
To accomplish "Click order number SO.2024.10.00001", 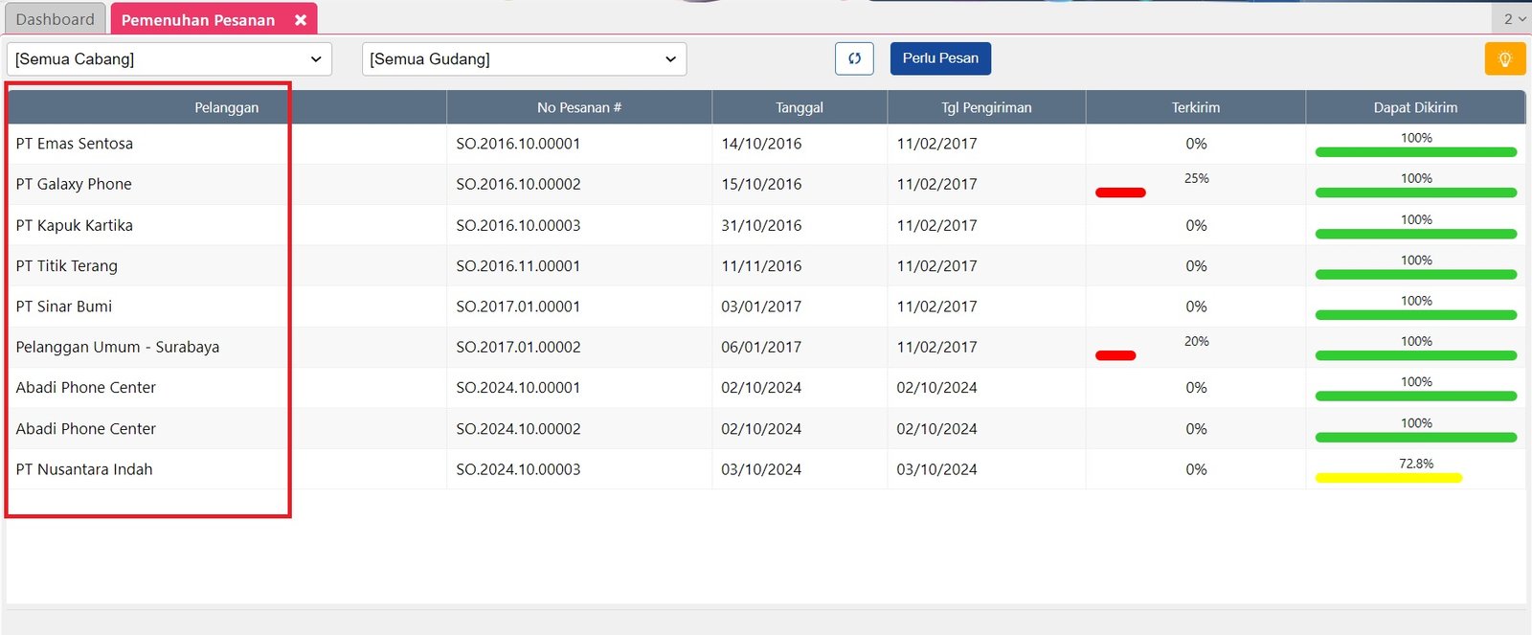I will coord(518,388).
